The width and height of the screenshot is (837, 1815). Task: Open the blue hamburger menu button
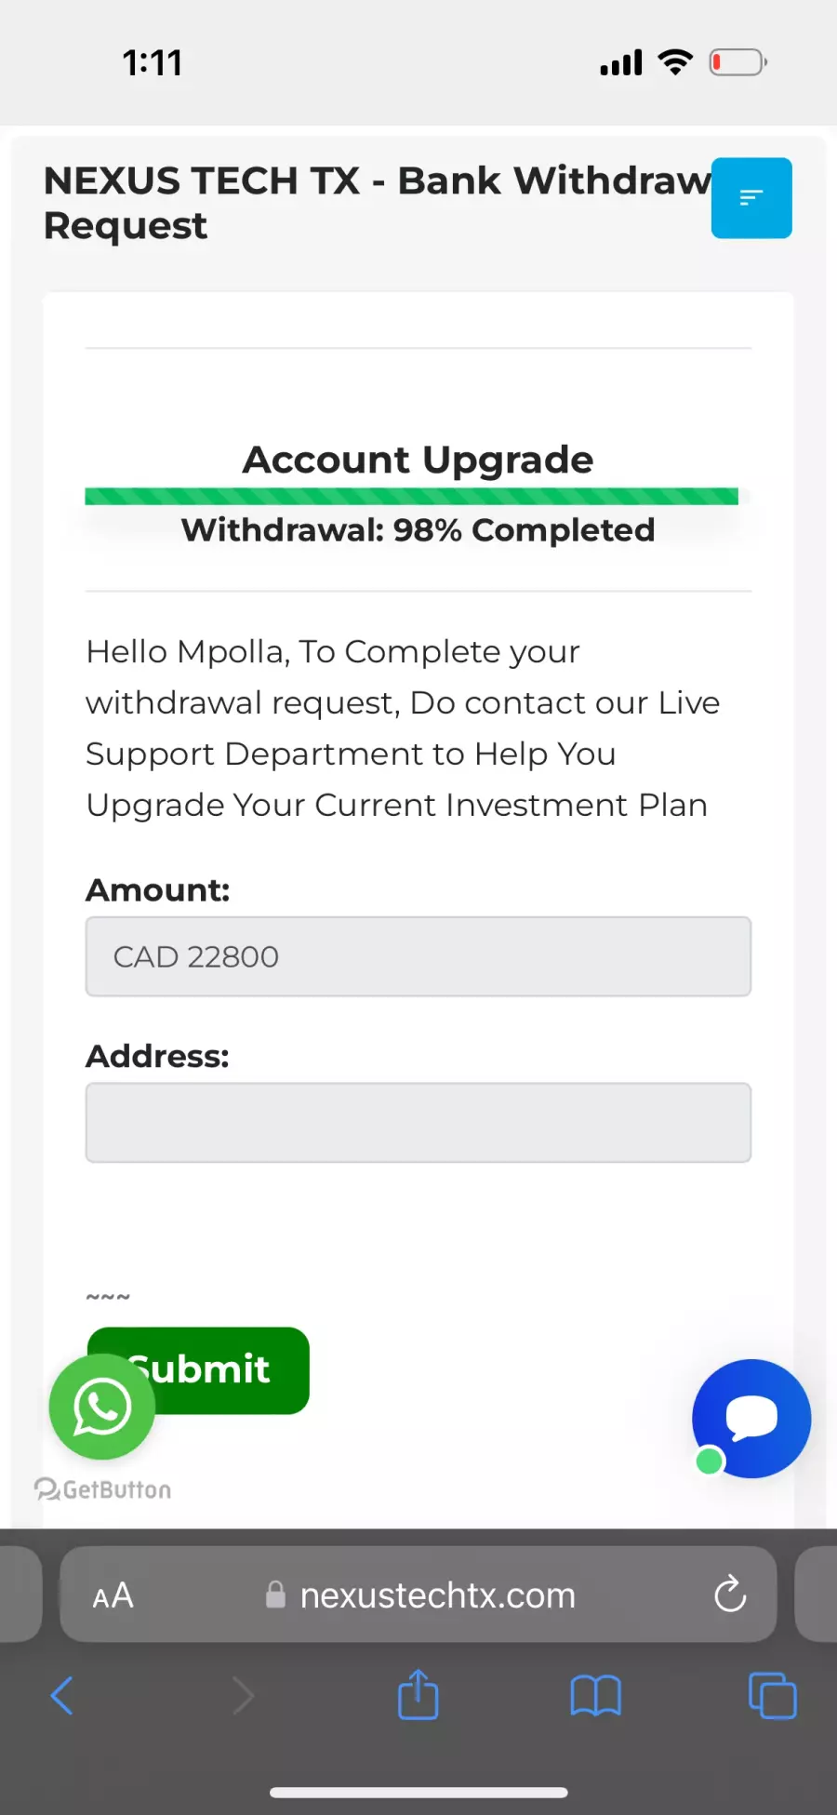[751, 198]
